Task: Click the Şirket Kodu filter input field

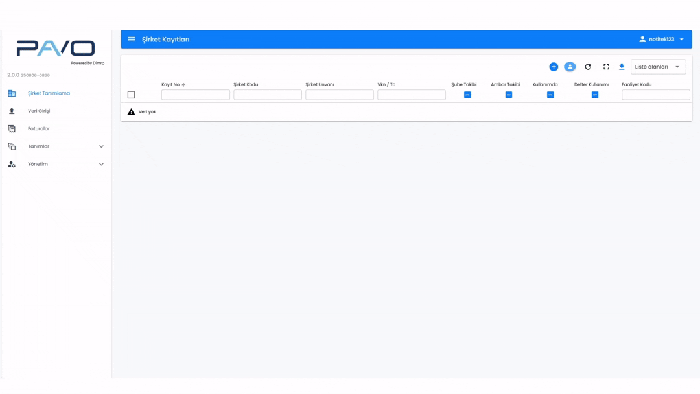Action: click(x=268, y=95)
